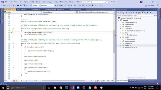Toggle the bookmark icon in the toolbar

click(x=92, y=5)
